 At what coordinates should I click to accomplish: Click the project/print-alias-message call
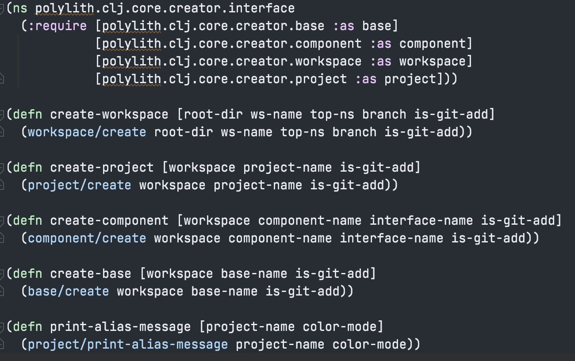click(x=128, y=344)
